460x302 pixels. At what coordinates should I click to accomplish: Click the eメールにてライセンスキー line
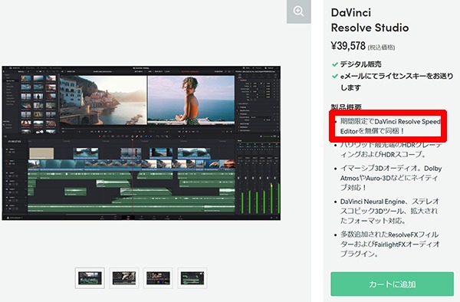click(x=396, y=82)
